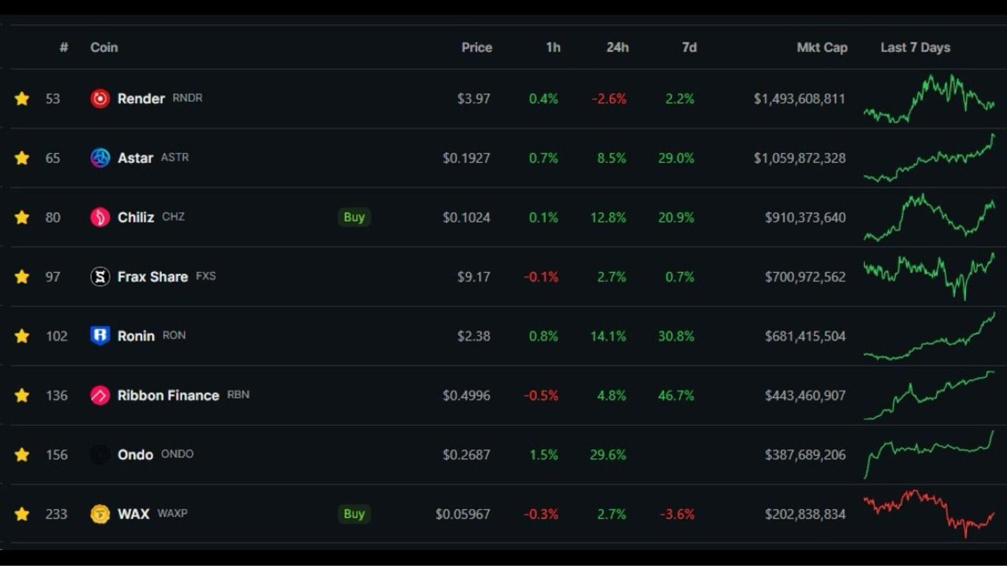The height and width of the screenshot is (566, 1007).
Task: Open the Frax Share coin name link
Action: tap(152, 276)
